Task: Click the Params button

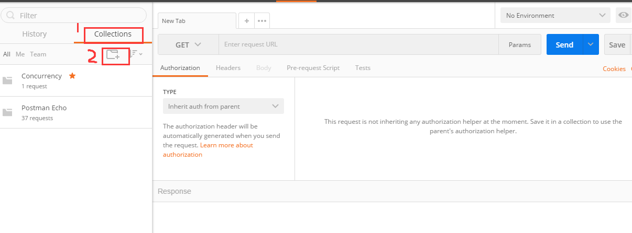Action: click(520, 45)
